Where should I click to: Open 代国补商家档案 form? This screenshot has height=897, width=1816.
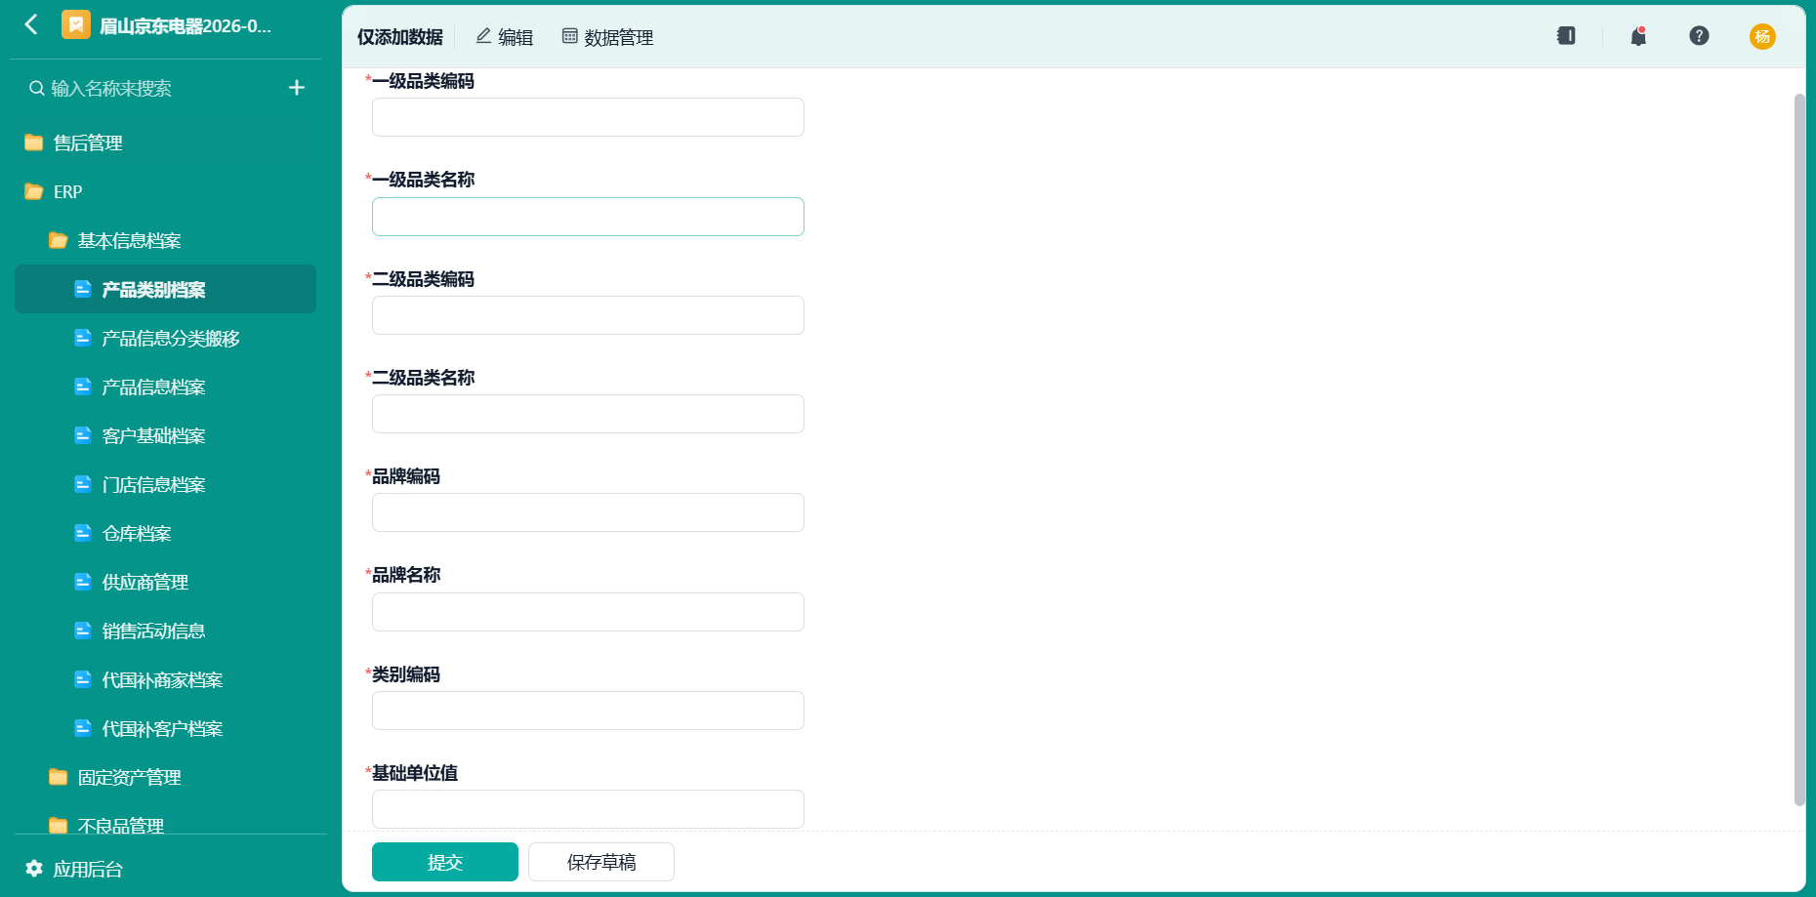click(165, 680)
